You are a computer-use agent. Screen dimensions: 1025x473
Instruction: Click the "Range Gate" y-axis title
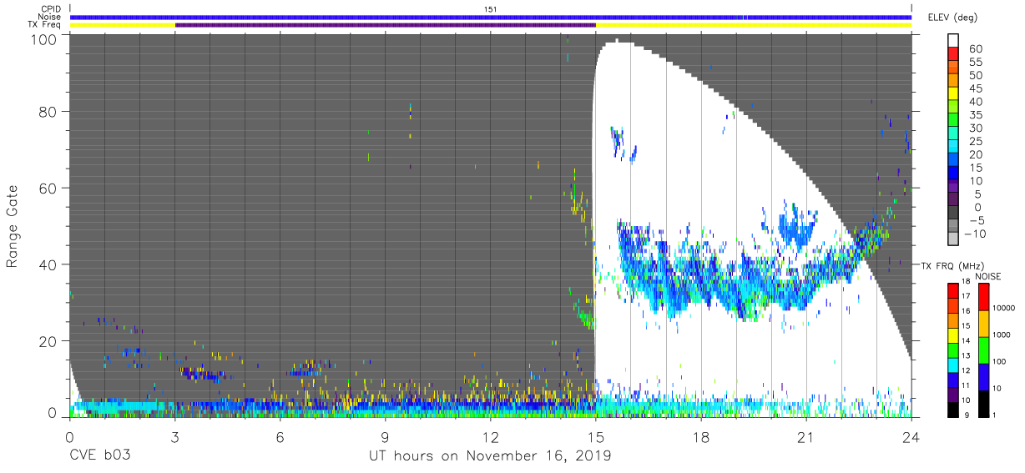[x=13, y=225]
